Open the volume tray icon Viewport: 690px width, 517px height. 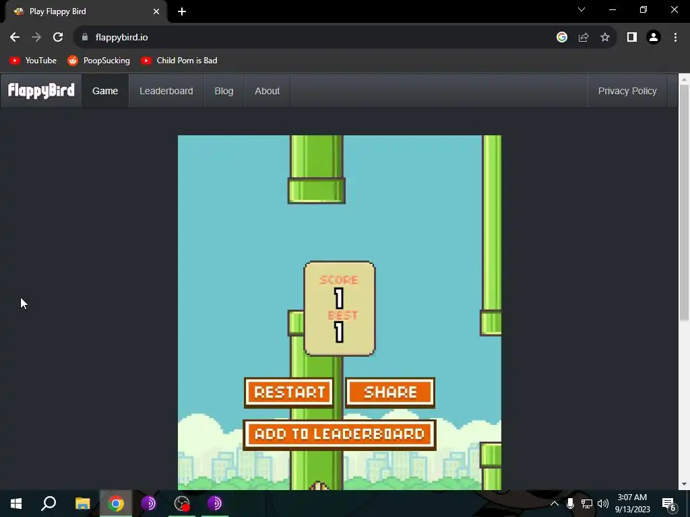tap(603, 504)
